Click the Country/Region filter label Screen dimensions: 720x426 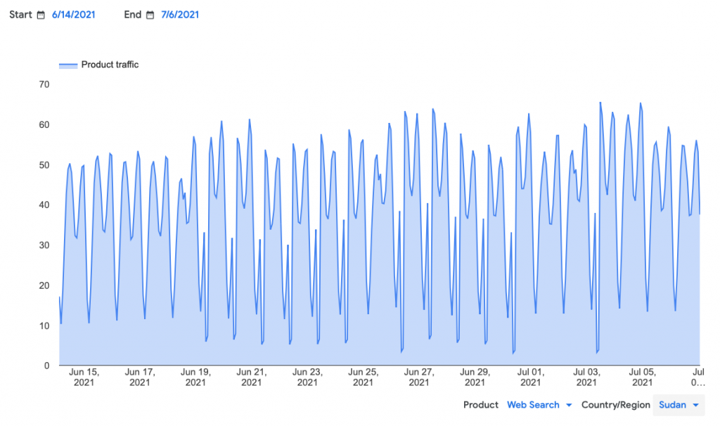(x=615, y=405)
